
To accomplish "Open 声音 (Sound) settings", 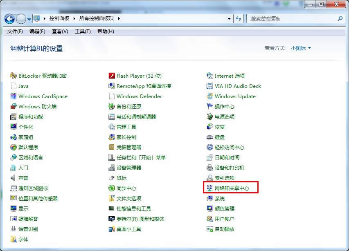I will coord(24,178).
